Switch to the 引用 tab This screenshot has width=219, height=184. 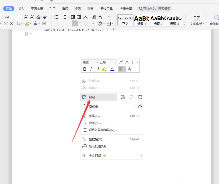coord(53,9)
